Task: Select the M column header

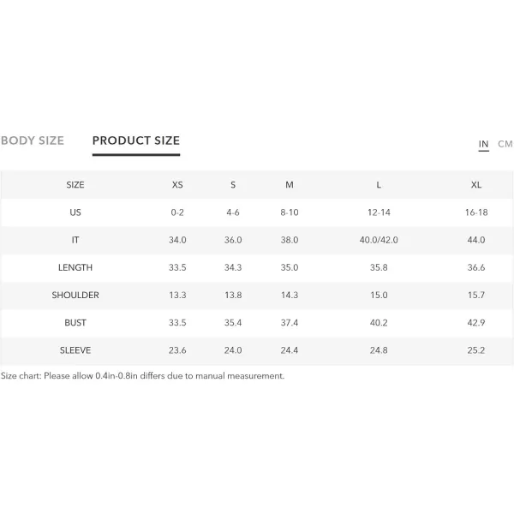Action: coord(290,185)
